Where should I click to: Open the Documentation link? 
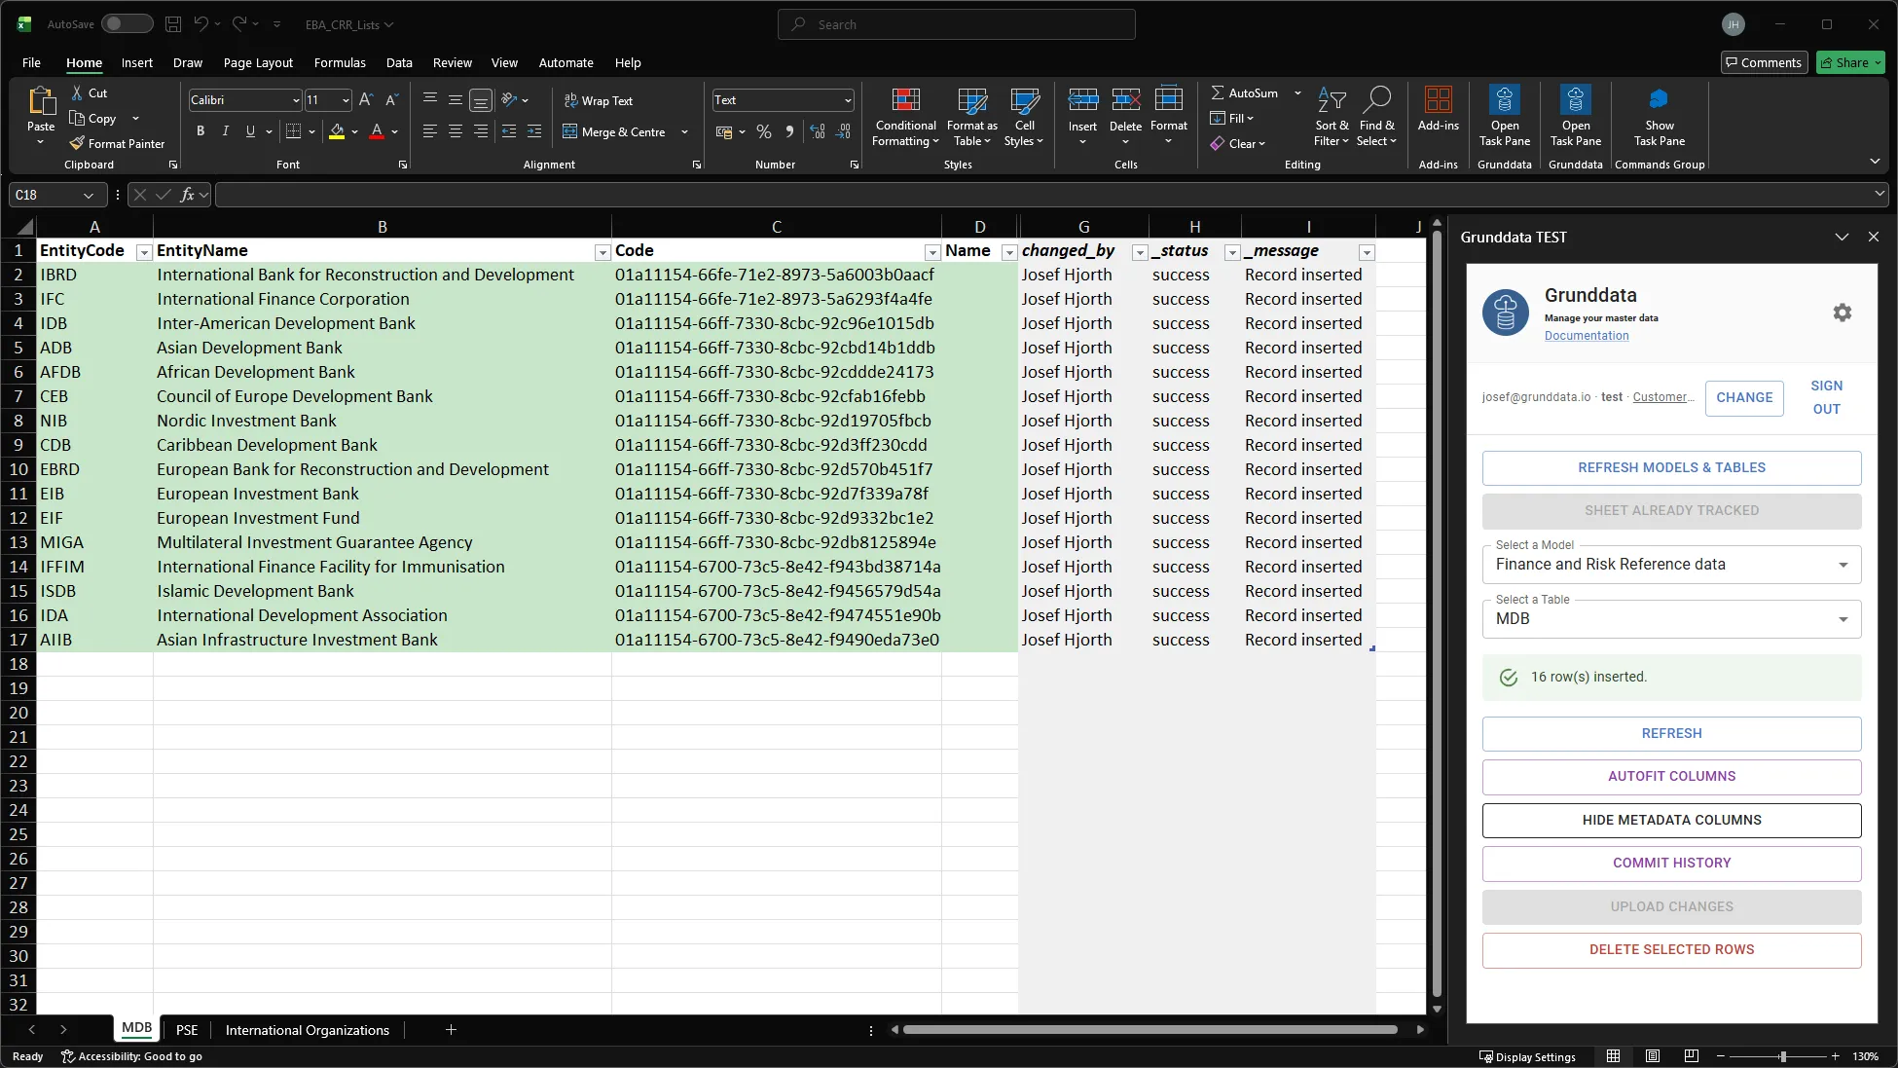tap(1586, 336)
